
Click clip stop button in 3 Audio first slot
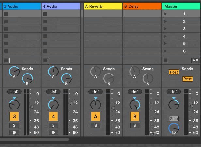point(6,14)
